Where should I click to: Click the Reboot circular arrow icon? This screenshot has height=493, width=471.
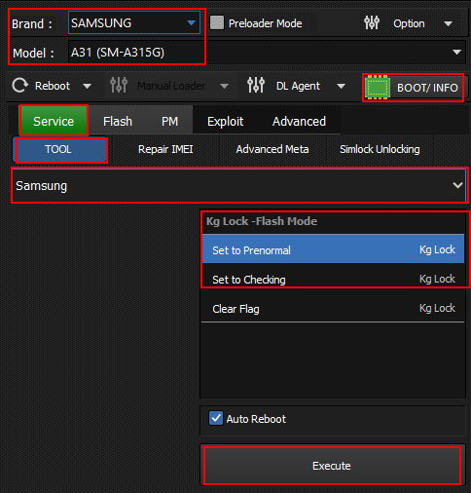pos(20,86)
